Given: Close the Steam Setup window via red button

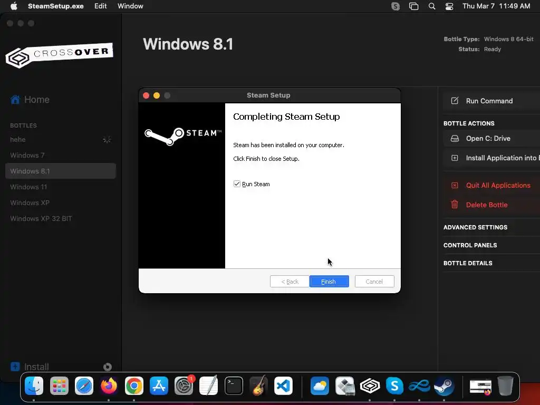Looking at the screenshot, I should coord(146,95).
